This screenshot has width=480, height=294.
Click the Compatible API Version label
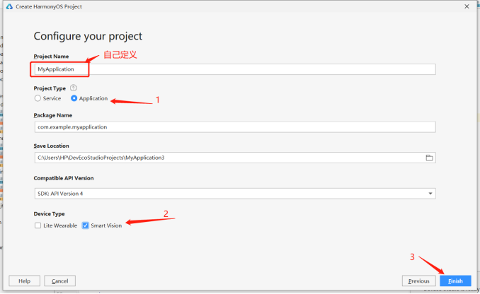click(64, 178)
